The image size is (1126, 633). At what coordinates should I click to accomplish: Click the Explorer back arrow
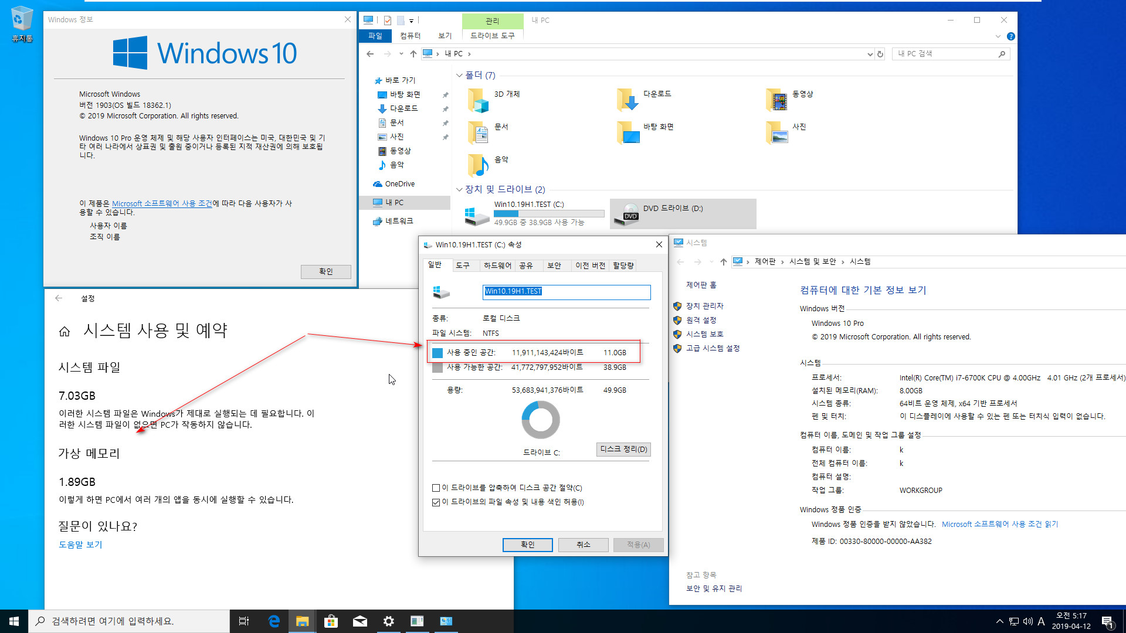[x=370, y=54]
